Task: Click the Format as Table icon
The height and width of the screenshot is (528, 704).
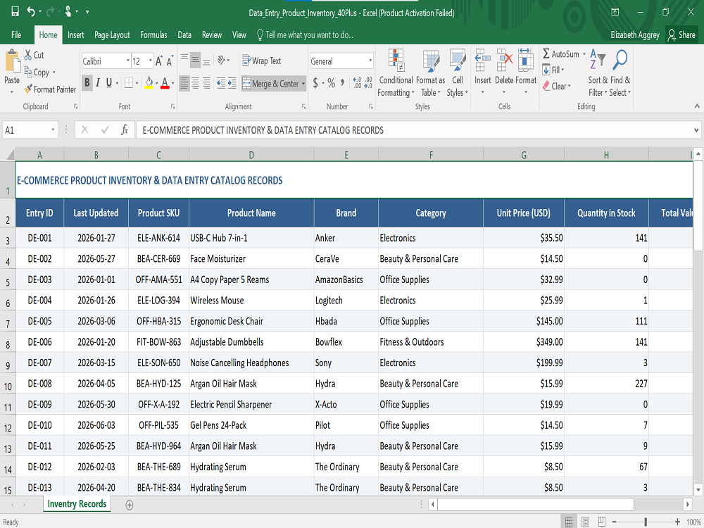Action: 431,61
